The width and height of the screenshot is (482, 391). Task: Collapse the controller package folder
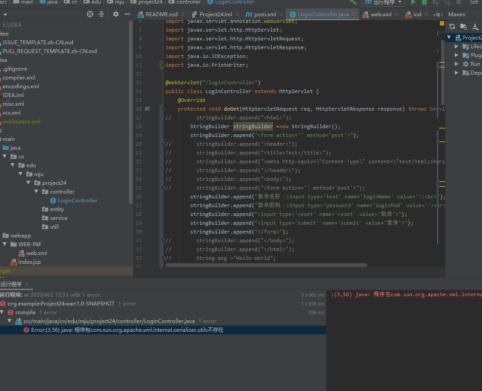pos(36,191)
